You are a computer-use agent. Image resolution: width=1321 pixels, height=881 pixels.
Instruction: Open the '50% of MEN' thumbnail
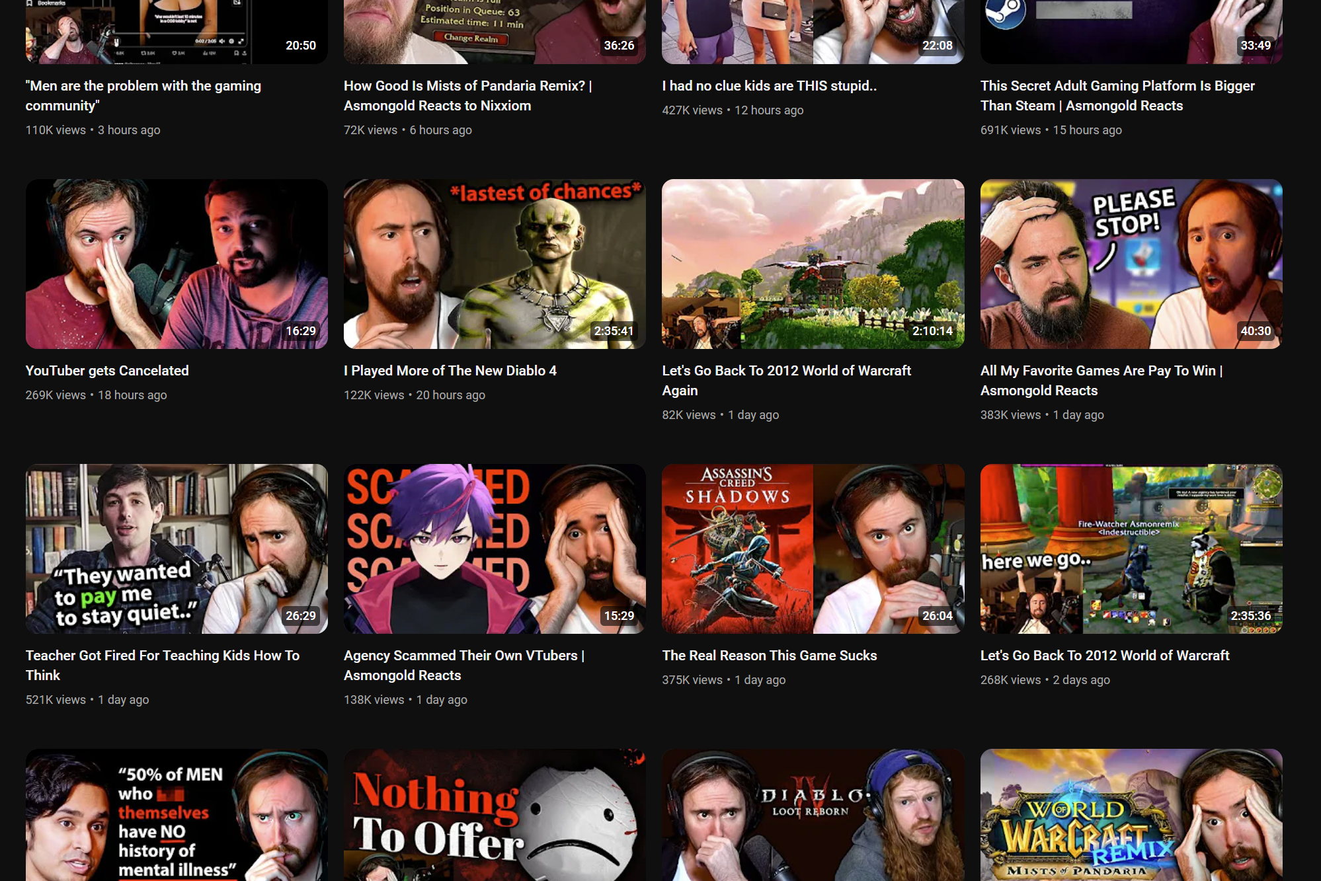coord(177,814)
